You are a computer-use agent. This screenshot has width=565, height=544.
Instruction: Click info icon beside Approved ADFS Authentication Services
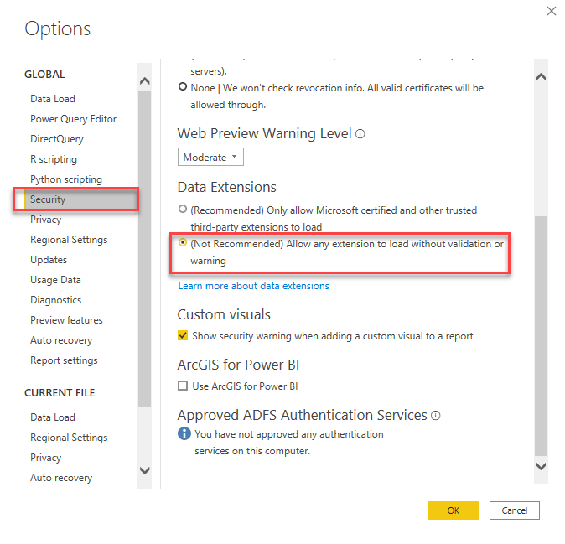[436, 416]
